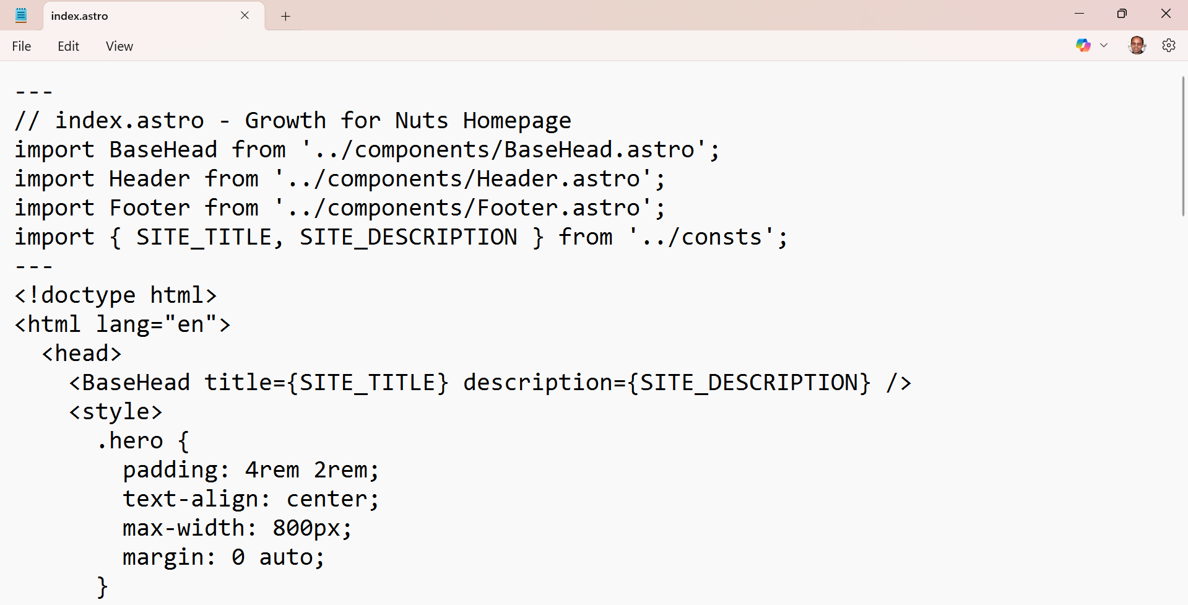Viewport: 1188px width, 605px height.
Task: Open the View menu
Action: pyautogui.click(x=118, y=46)
